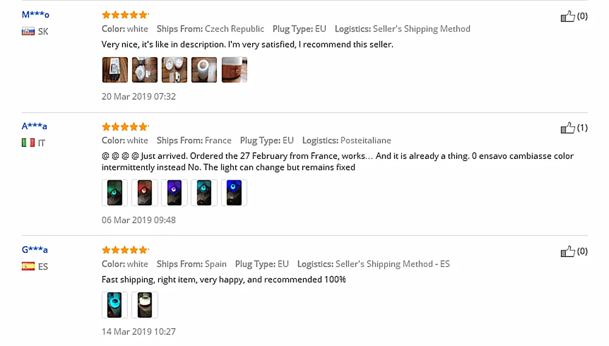Click the star rating on G***a's review
The image size is (609, 346).
tap(125, 250)
